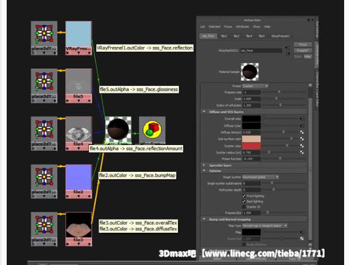
Task: Click the Sub-surface color swatch
Action: (252, 139)
